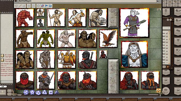Viewport: 181px width, 101px height.
Task: Select the pencil drawing tool in map toolbar
Action: (x=20, y=6)
